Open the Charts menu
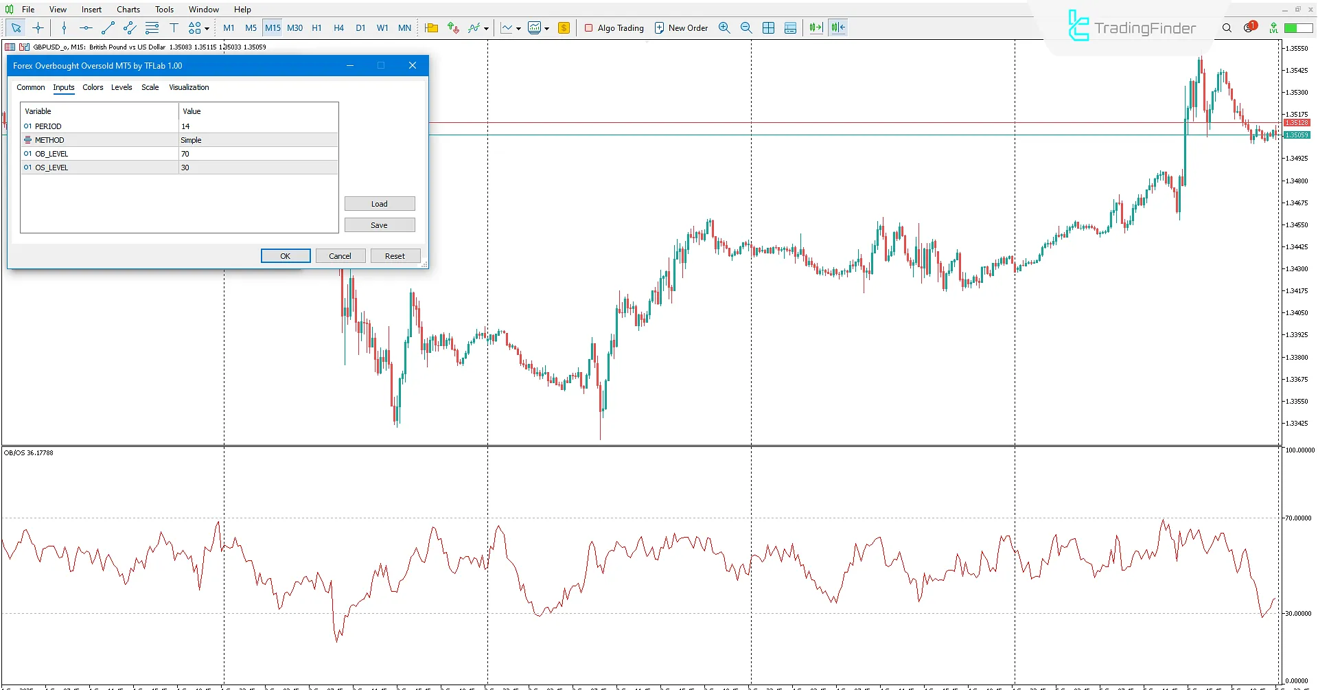This screenshot has height=690, width=1318. tap(128, 9)
